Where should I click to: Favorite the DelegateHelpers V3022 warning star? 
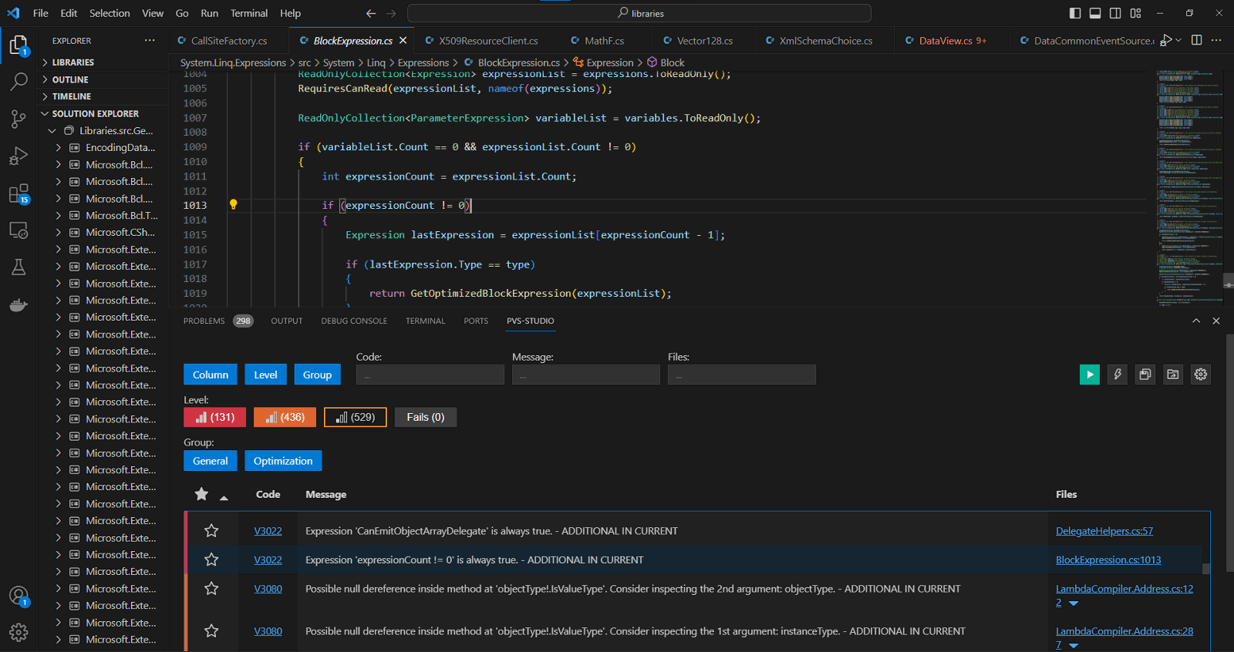pyautogui.click(x=211, y=531)
